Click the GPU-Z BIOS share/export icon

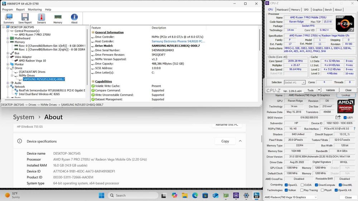(x=338, y=117)
